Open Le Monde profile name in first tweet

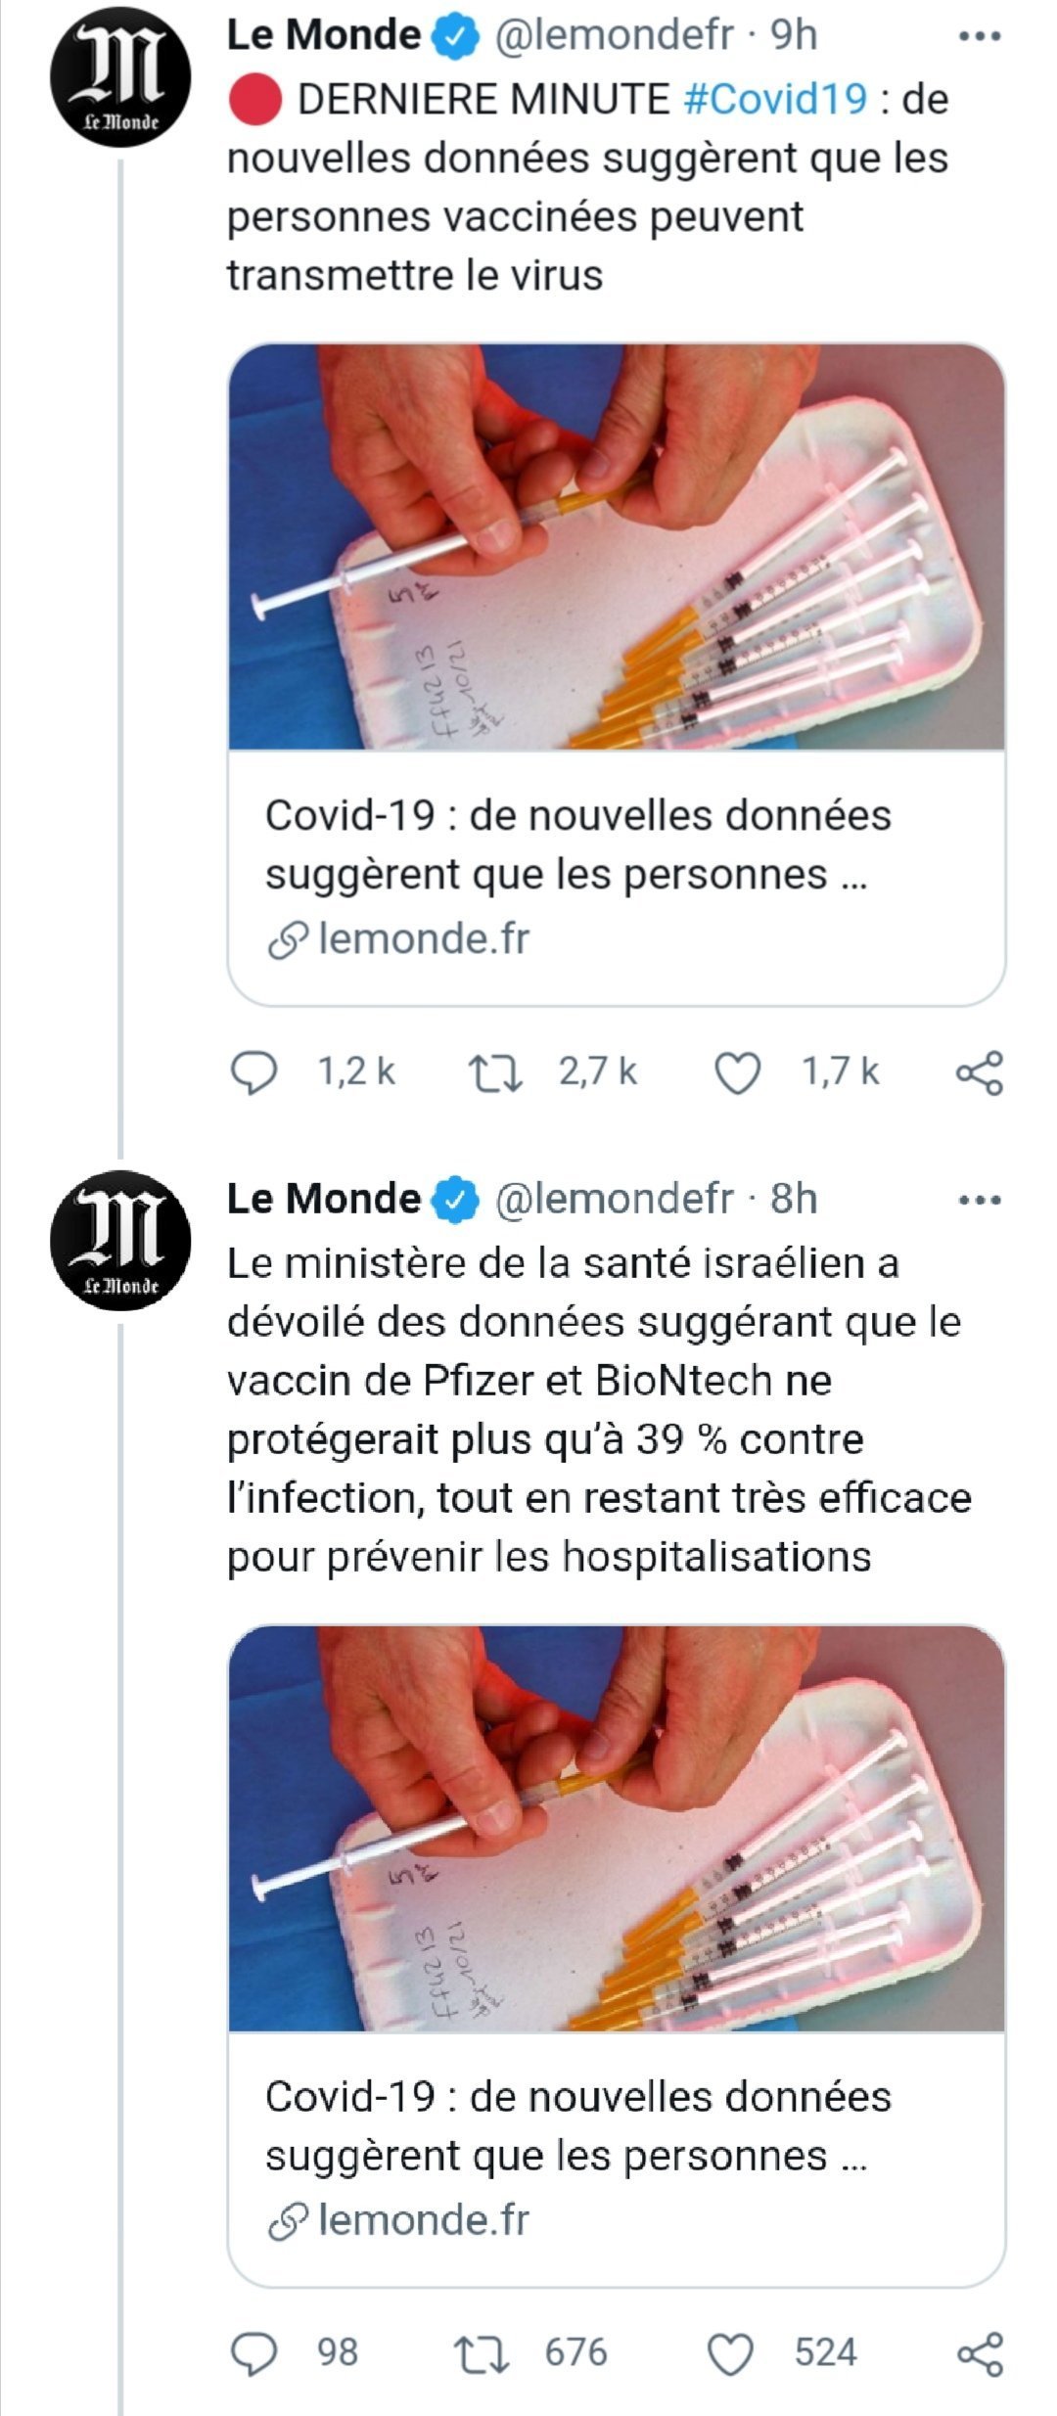pyautogui.click(x=323, y=35)
